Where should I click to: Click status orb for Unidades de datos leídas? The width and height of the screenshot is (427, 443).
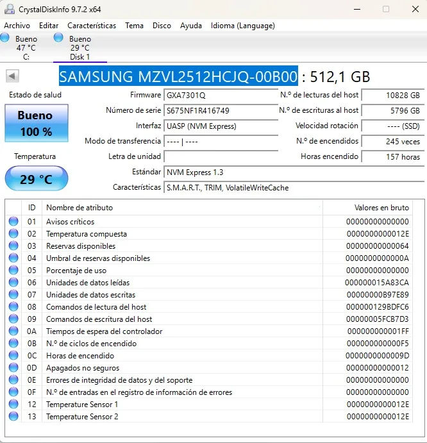[x=13, y=282]
